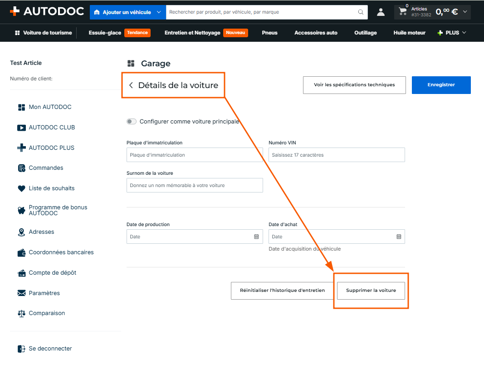Go back with the Détails de la voiture arrow

coord(131,85)
